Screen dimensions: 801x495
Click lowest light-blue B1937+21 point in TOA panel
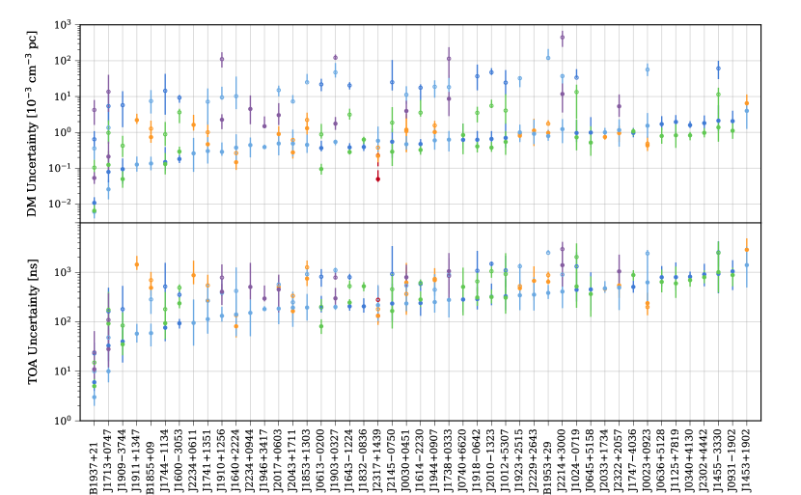tap(94, 397)
